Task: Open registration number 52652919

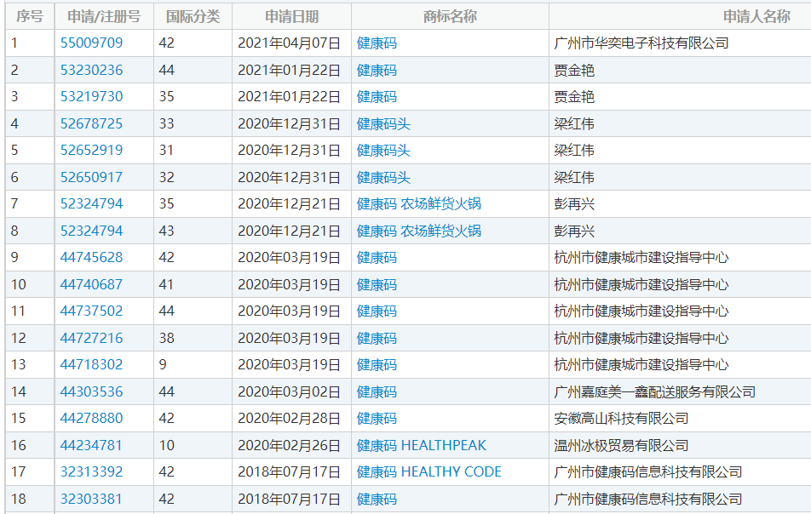Action: click(x=91, y=151)
